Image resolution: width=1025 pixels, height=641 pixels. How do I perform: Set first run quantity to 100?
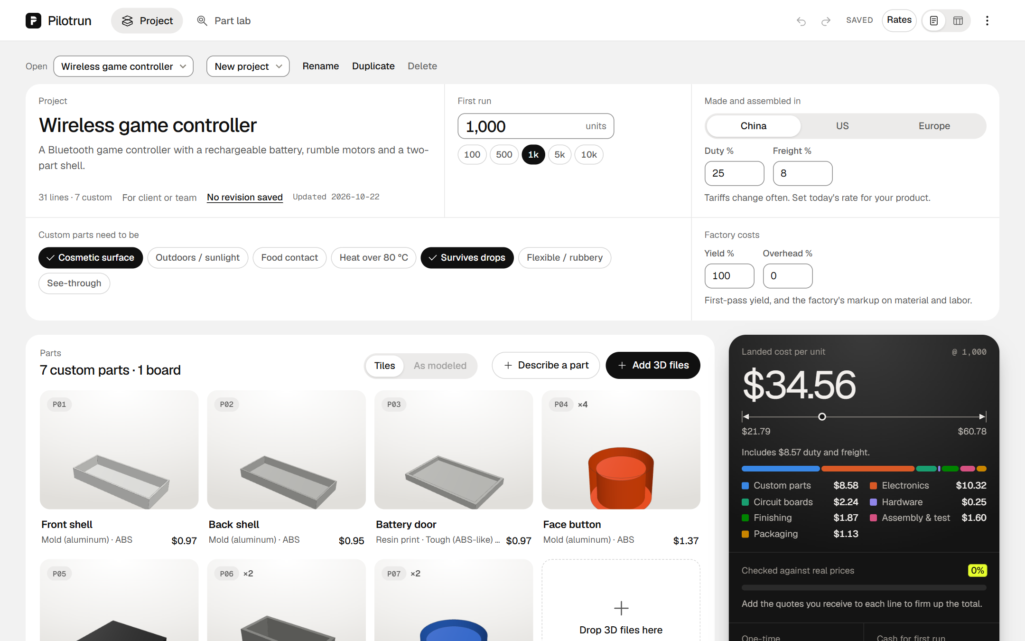tap(472, 155)
